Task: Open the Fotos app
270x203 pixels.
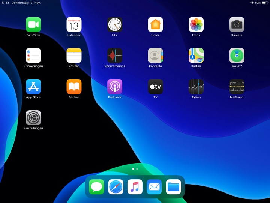Action: (x=196, y=24)
